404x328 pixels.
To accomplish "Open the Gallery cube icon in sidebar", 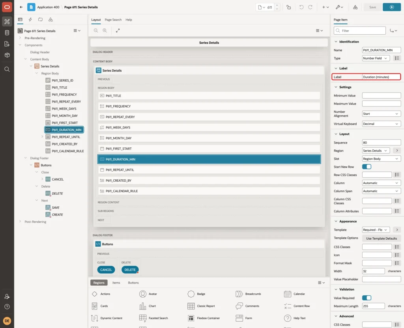I will click(x=7, y=55).
